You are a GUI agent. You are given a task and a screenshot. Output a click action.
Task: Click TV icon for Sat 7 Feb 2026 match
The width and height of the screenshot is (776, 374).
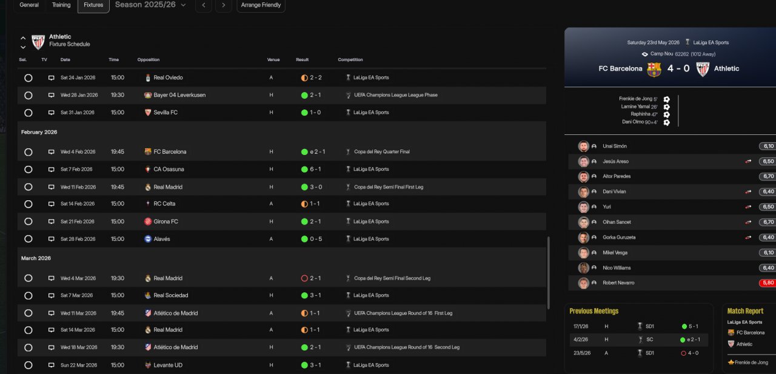pos(52,169)
